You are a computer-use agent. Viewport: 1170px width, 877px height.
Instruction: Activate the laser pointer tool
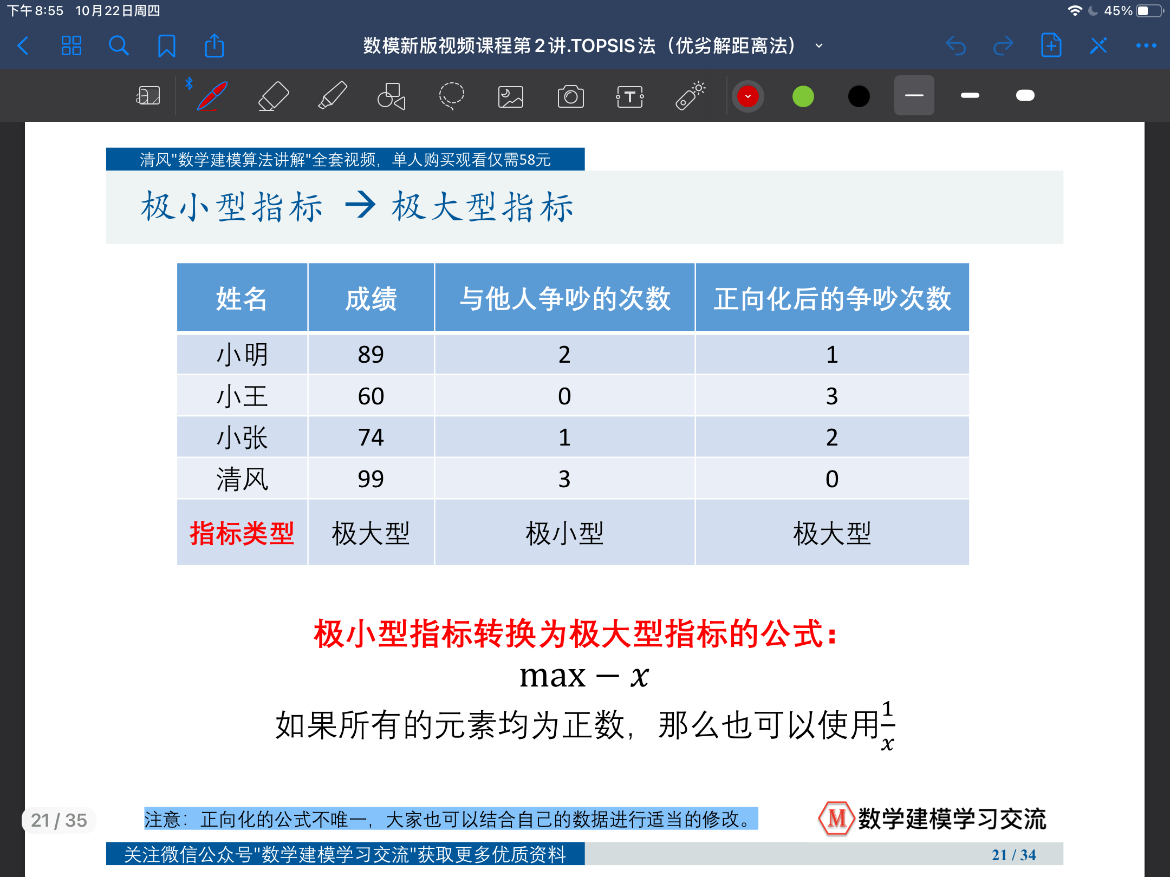[x=690, y=95]
